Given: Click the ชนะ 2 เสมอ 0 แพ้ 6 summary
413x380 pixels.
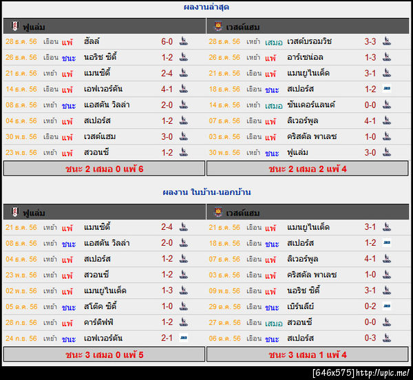Looking at the screenshot, I should pos(105,169).
